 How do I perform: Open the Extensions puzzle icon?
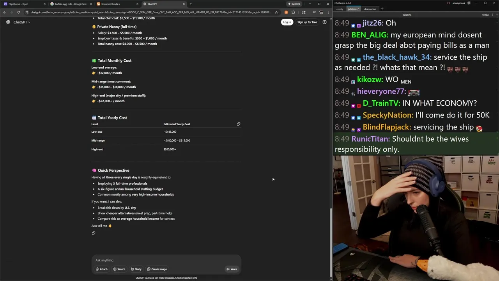[x=293, y=12]
